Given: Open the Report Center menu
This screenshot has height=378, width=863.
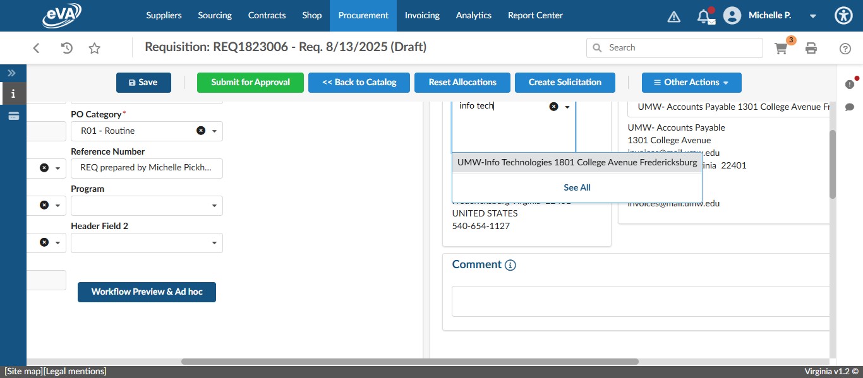Looking at the screenshot, I should 535,16.
